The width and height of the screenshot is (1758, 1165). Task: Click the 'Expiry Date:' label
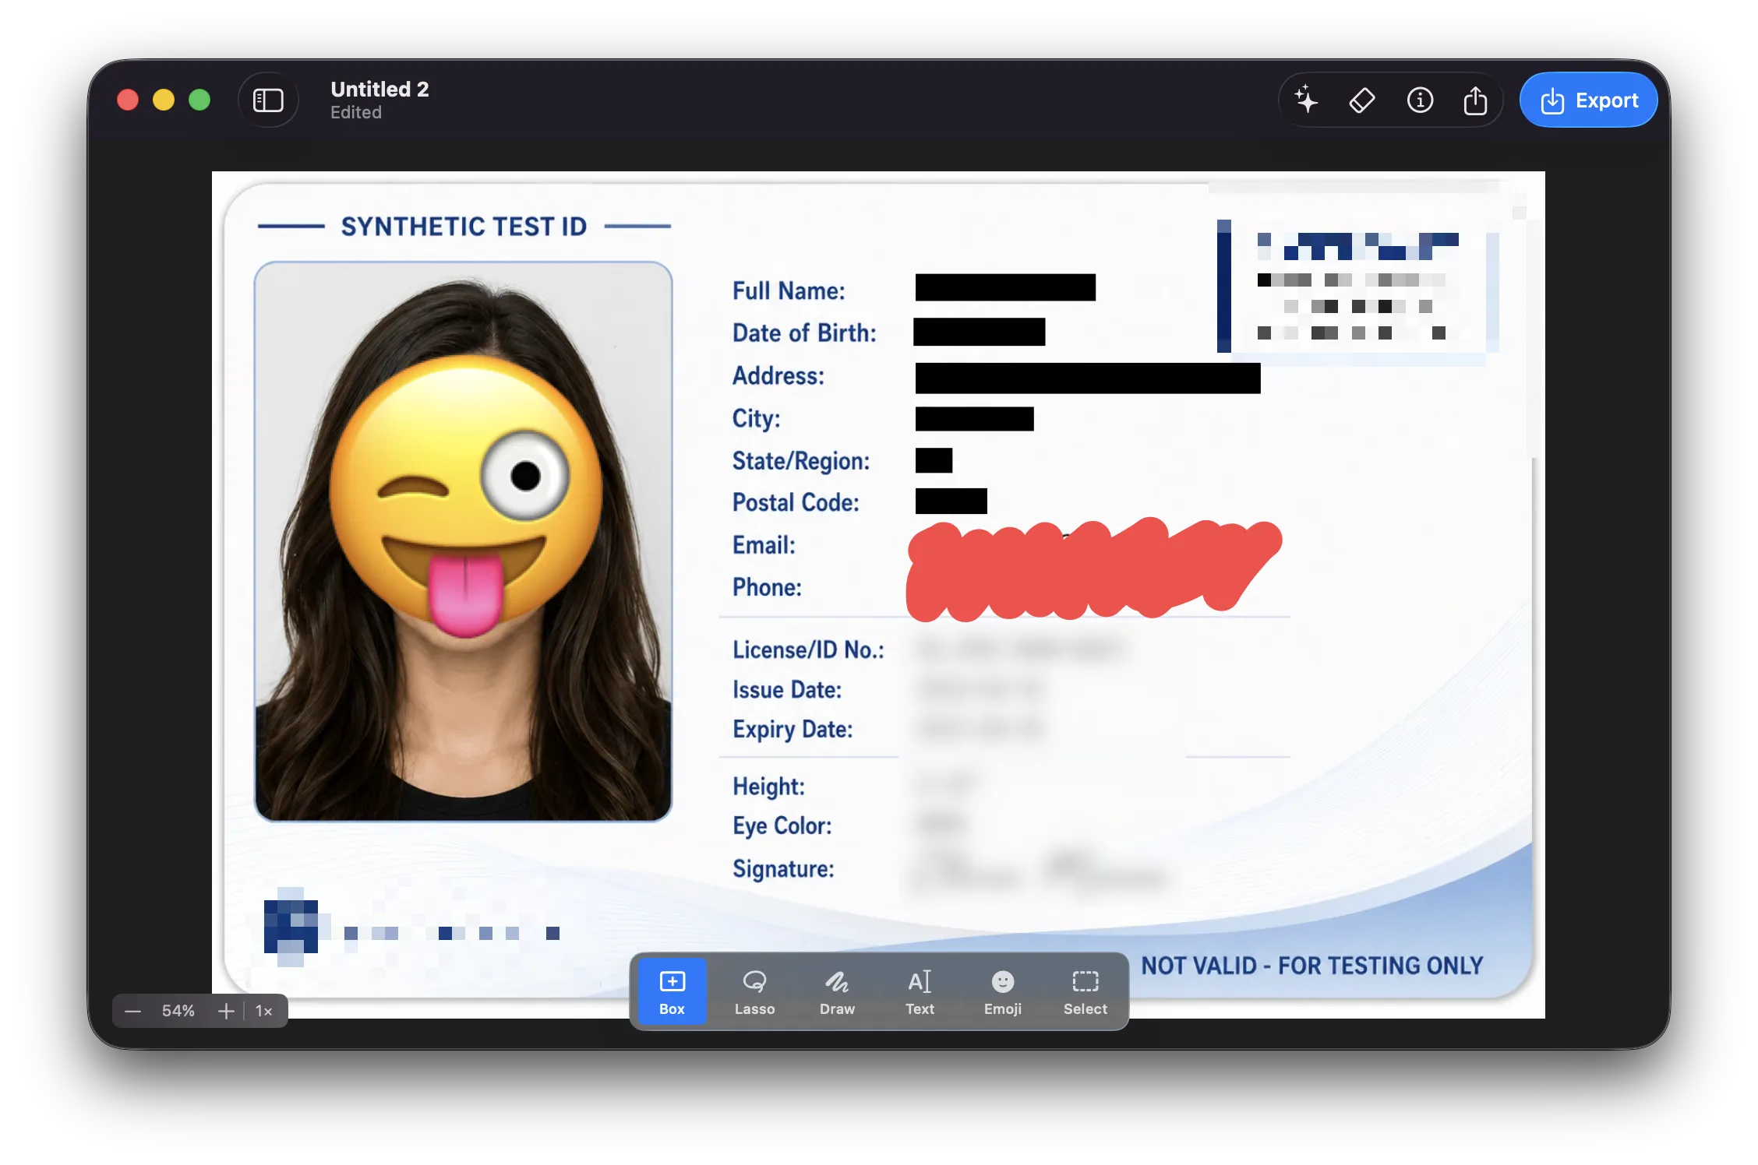(x=793, y=730)
